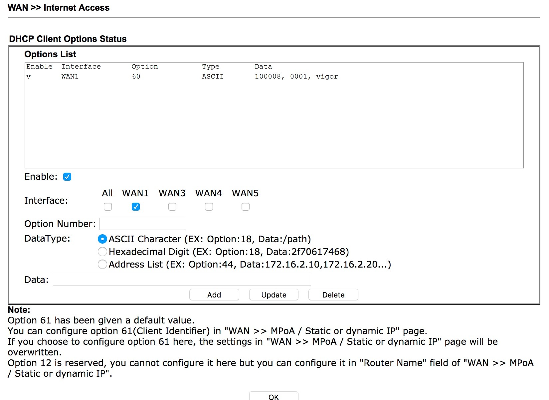Click the DHCP Client Options Status heading
The height and width of the screenshot is (400, 549).
(x=68, y=39)
